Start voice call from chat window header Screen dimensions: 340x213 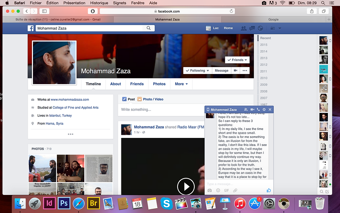point(258,109)
